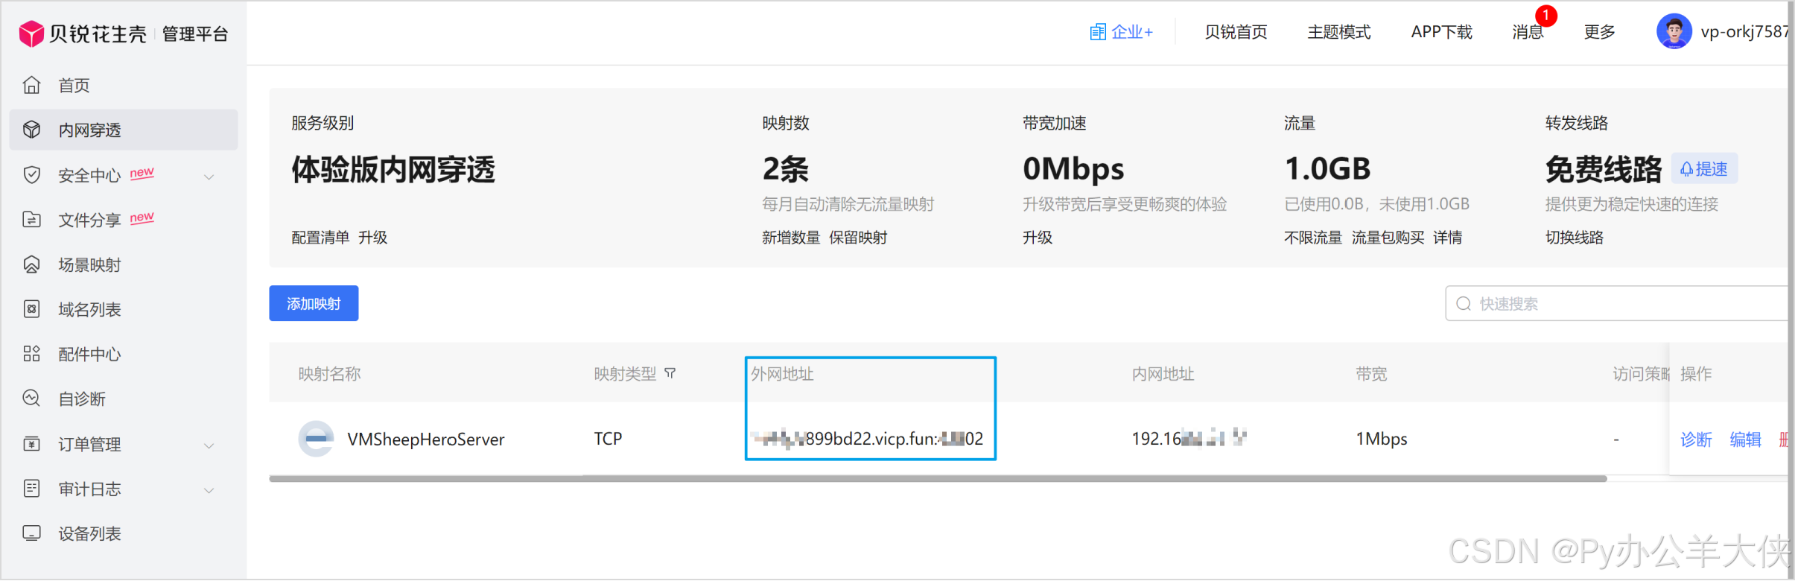Open 文件分享 sidebar item
Image resolution: width=1795 pixels, height=581 pixels.
[124, 220]
